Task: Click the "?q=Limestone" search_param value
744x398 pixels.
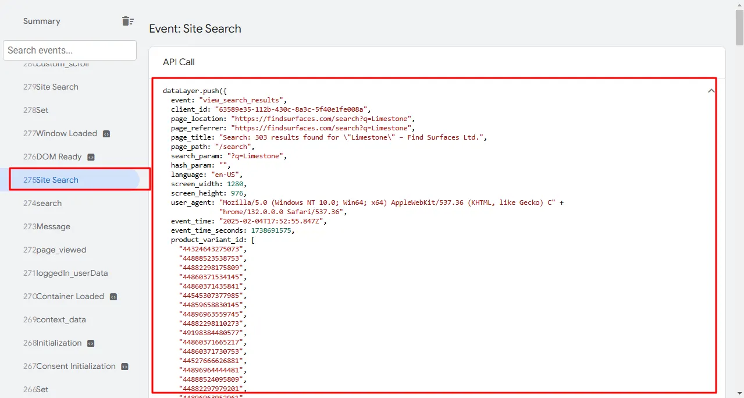Action: tap(255, 156)
